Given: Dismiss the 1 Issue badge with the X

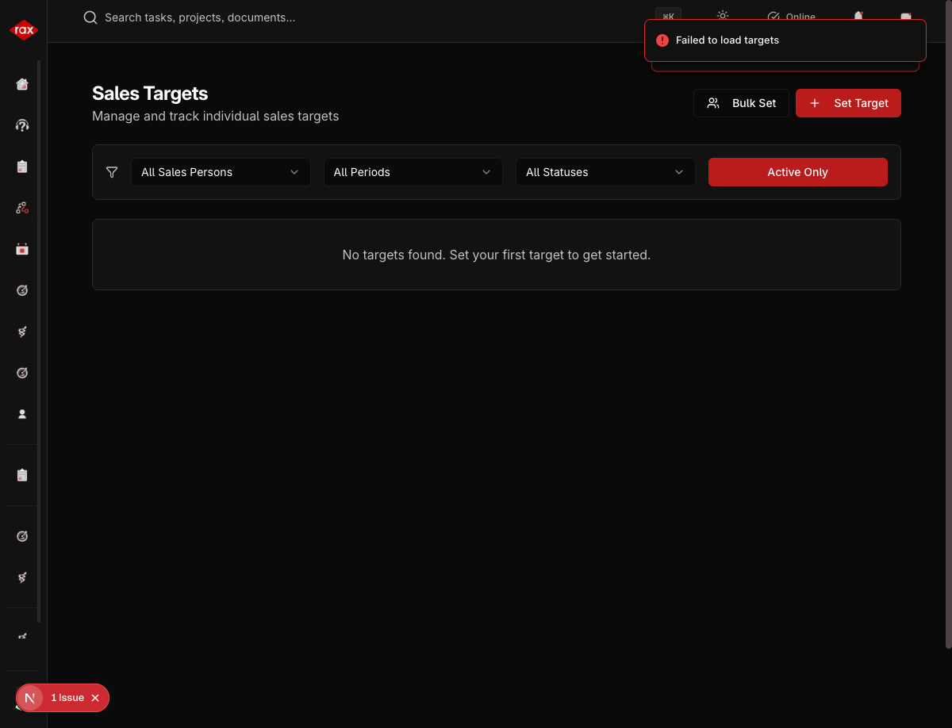Looking at the screenshot, I should 95,698.
